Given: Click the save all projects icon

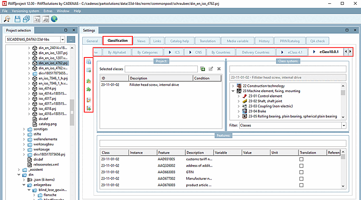Looking at the screenshot, I should pyautogui.click(x=26, y=19).
